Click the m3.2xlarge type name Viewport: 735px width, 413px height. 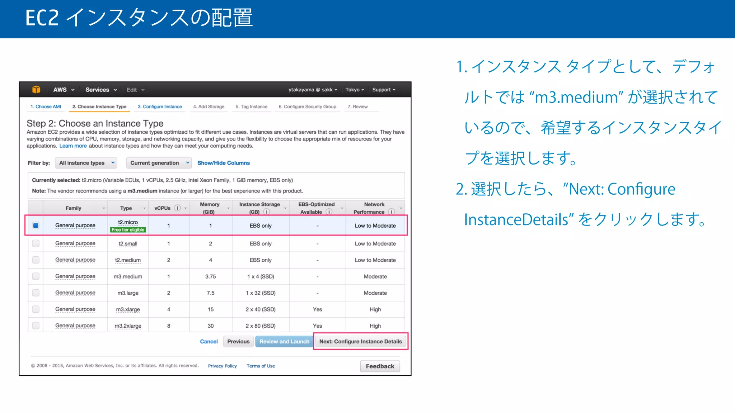[x=128, y=326]
